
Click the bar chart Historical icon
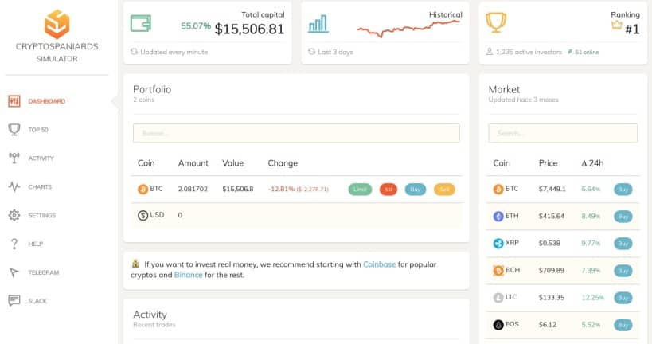[318, 24]
